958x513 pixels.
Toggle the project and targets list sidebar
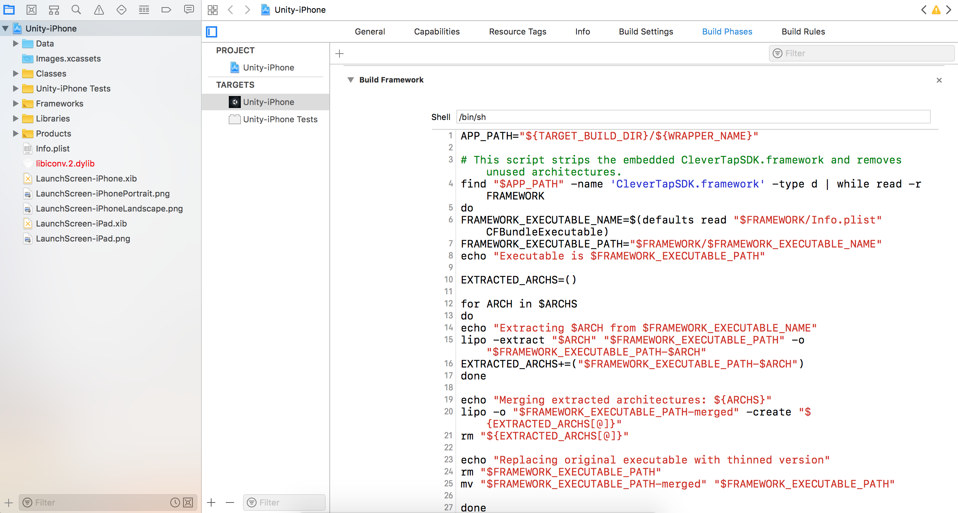(x=212, y=32)
